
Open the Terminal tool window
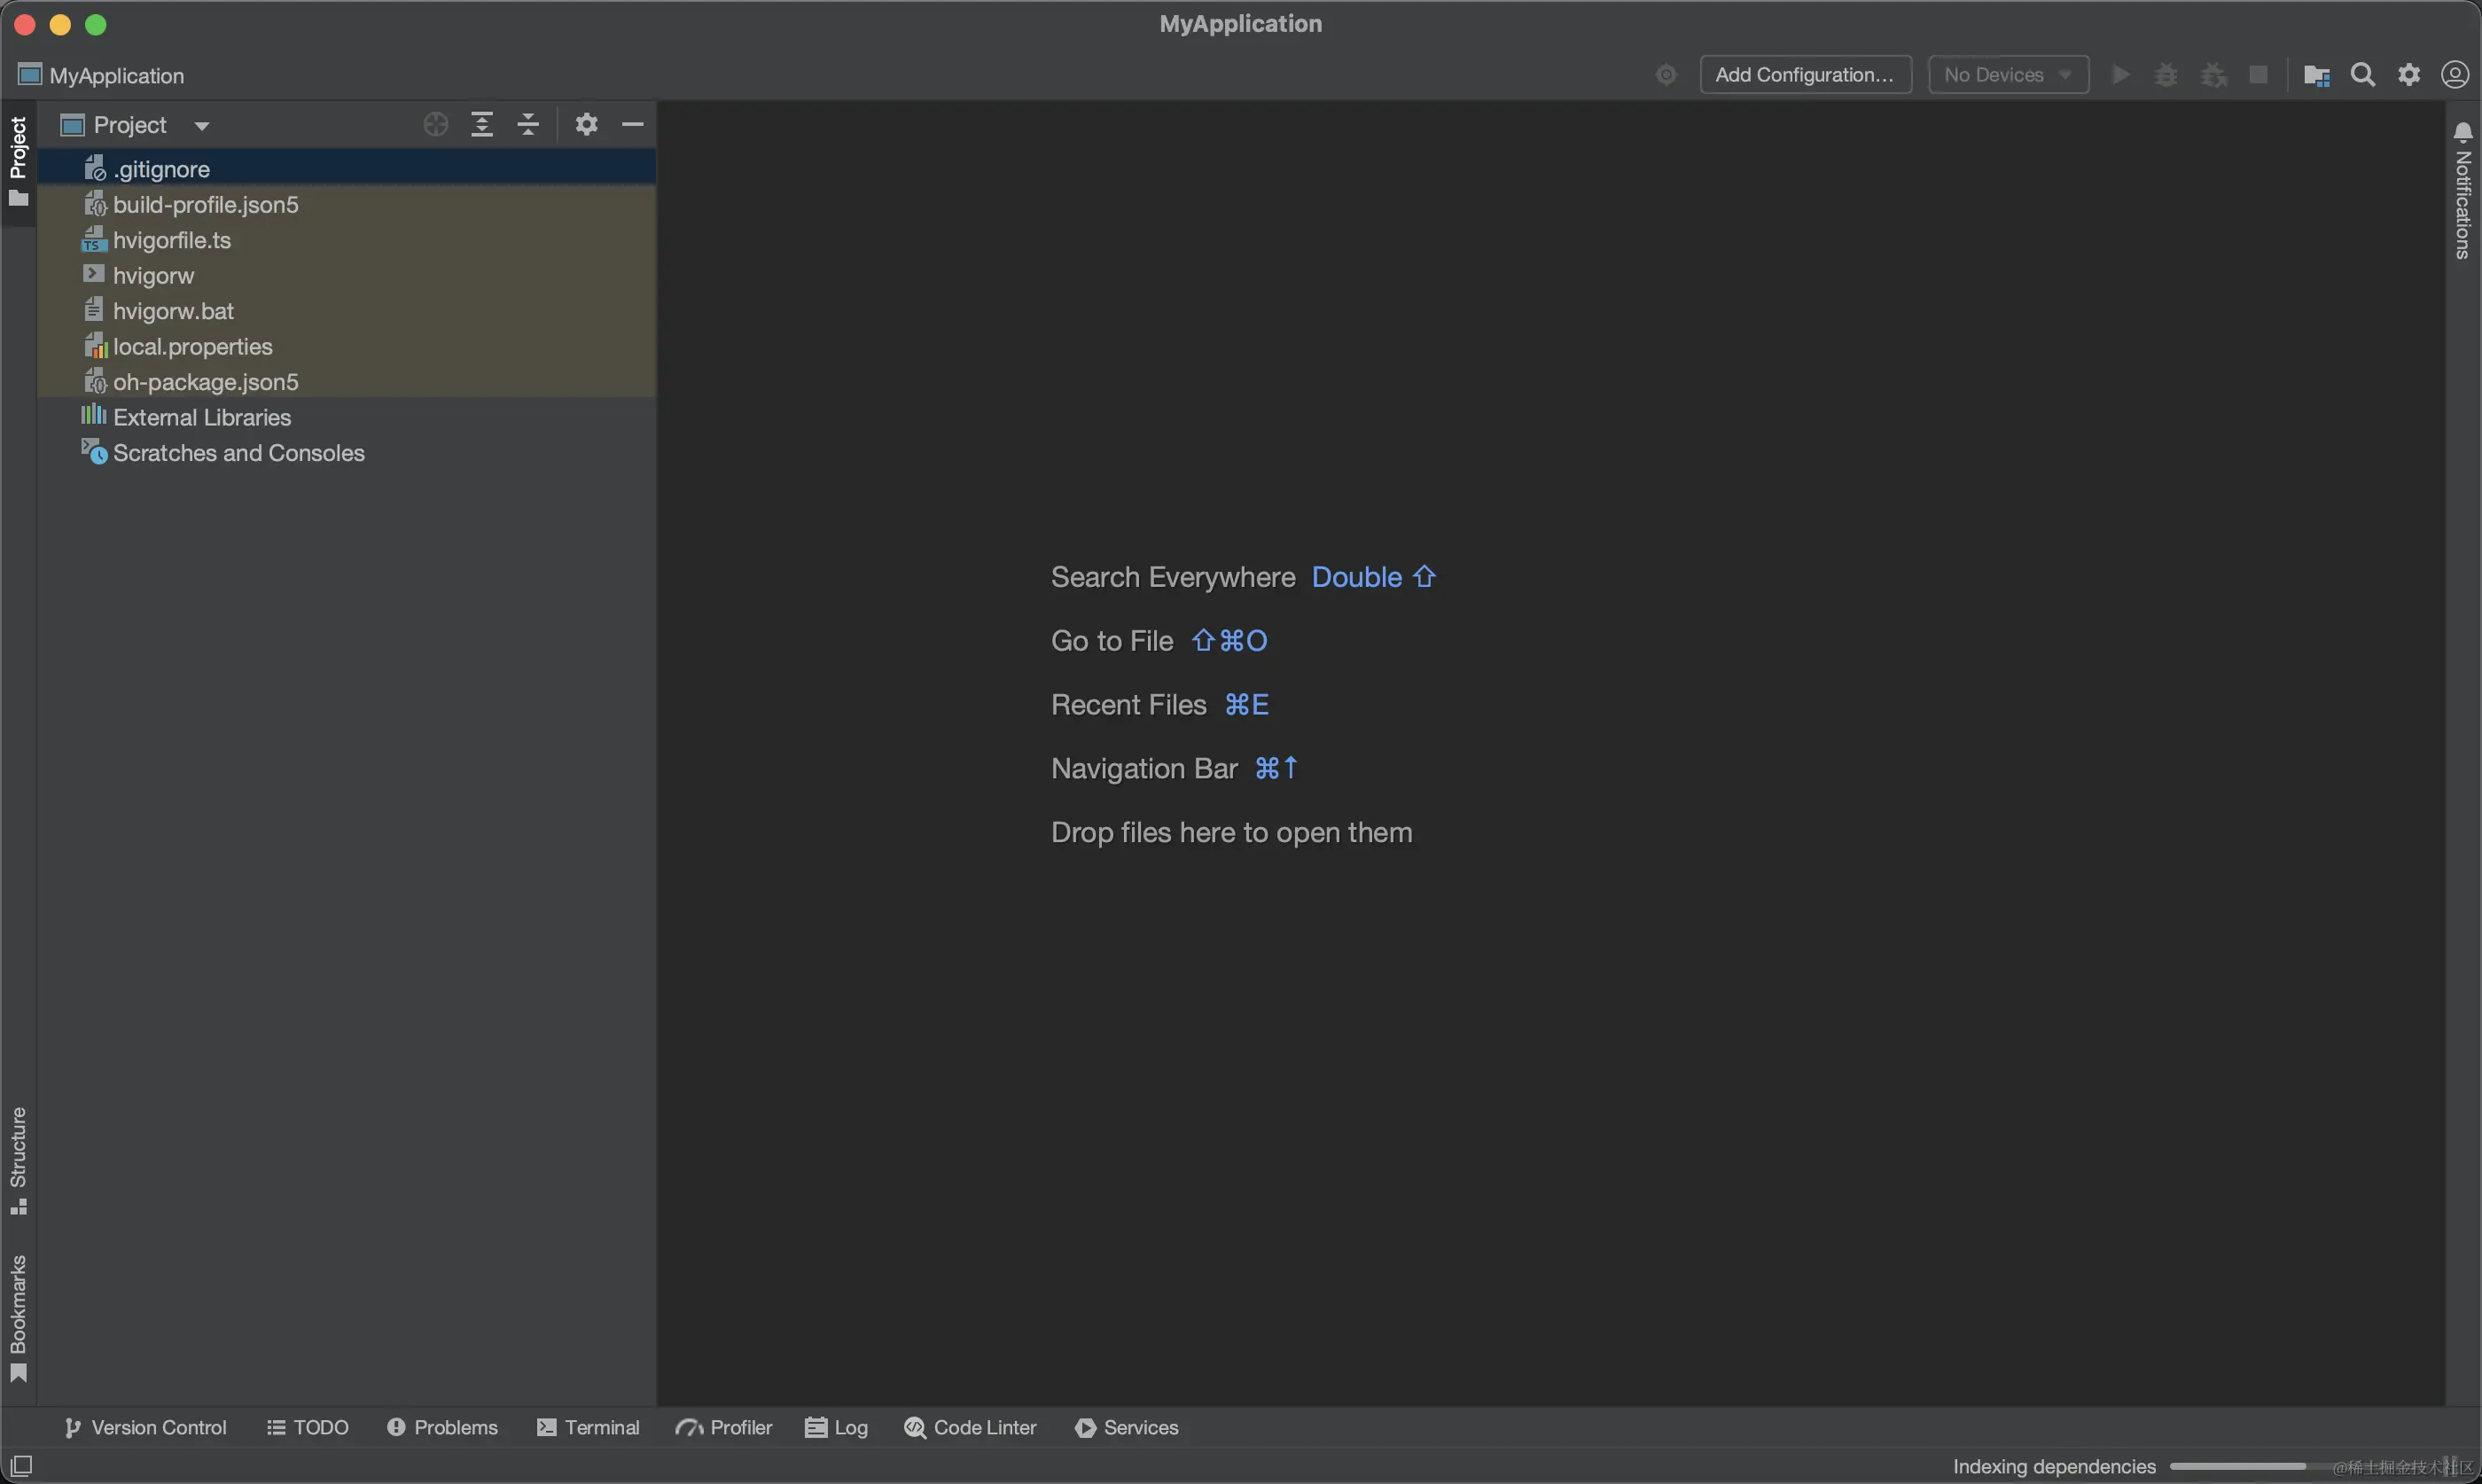point(588,1427)
